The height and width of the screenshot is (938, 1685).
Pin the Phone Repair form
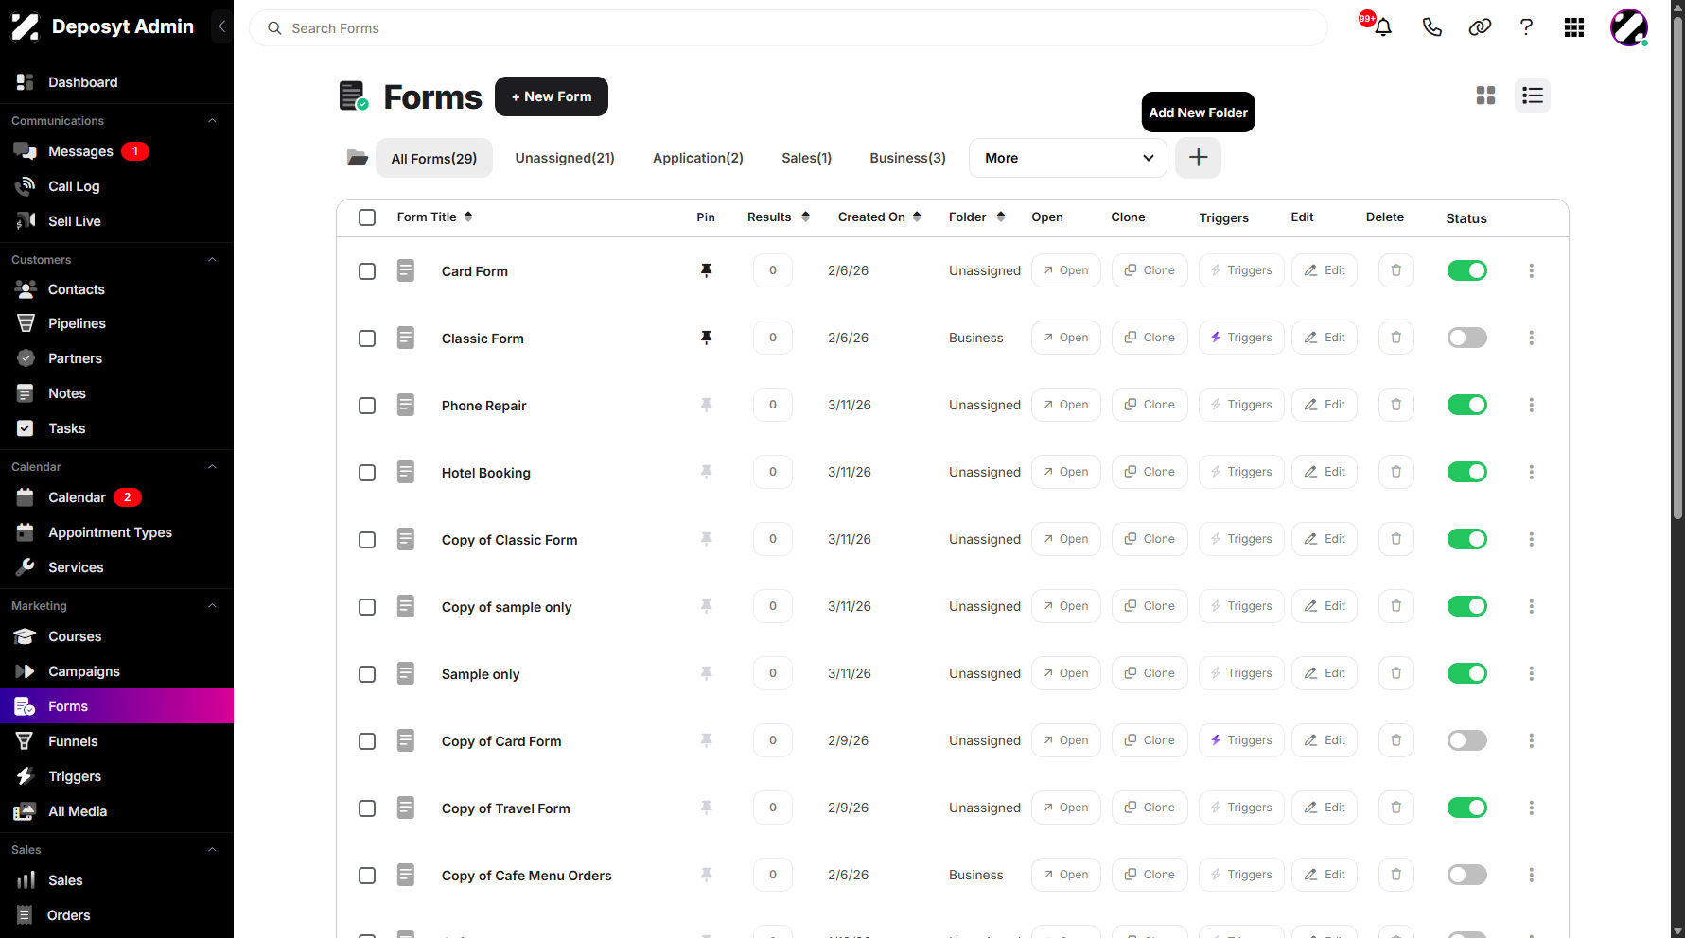click(706, 405)
